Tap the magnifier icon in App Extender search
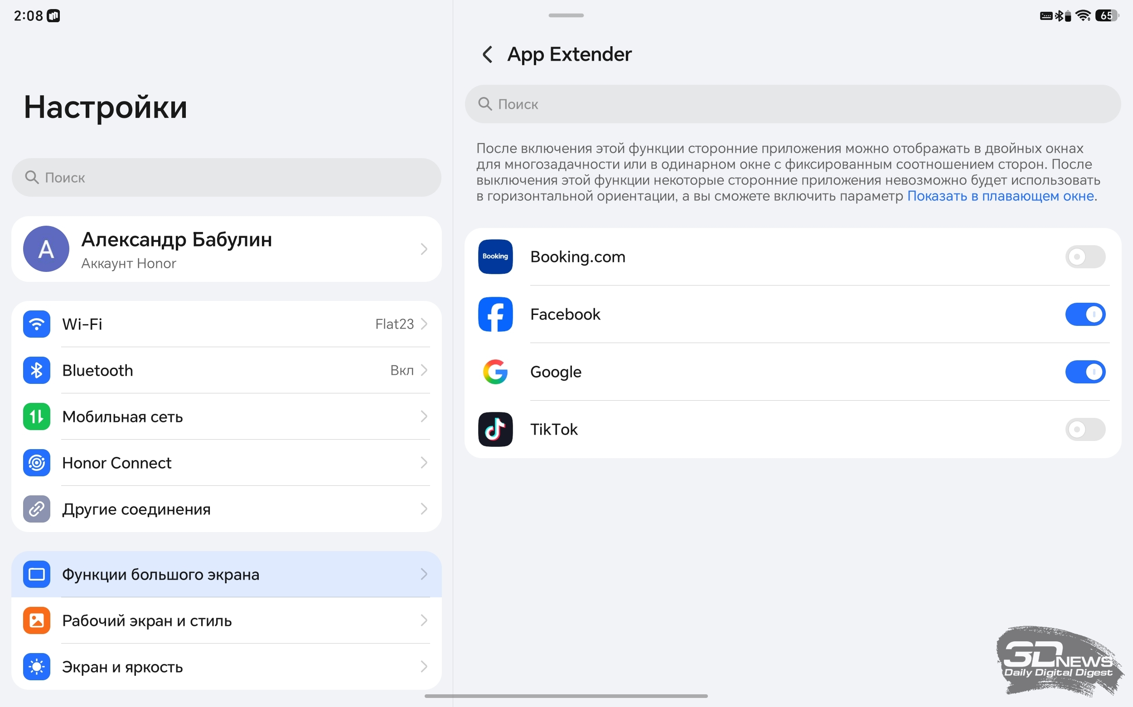This screenshot has height=707, width=1133. pyautogui.click(x=485, y=104)
